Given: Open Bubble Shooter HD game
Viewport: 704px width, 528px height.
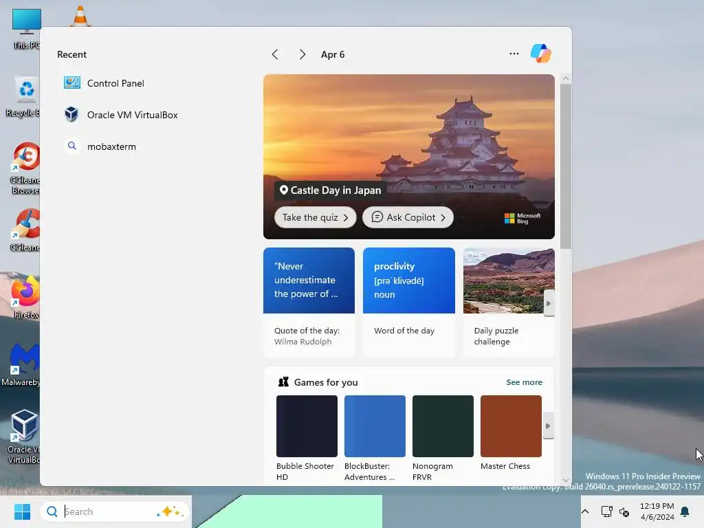Looking at the screenshot, I should pos(307,439).
